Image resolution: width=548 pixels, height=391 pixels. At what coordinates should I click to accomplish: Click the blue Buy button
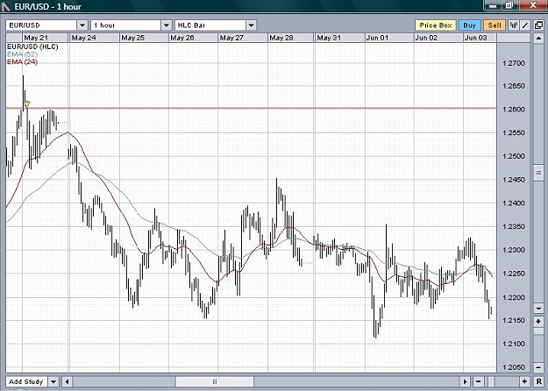pyautogui.click(x=469, y=25)
